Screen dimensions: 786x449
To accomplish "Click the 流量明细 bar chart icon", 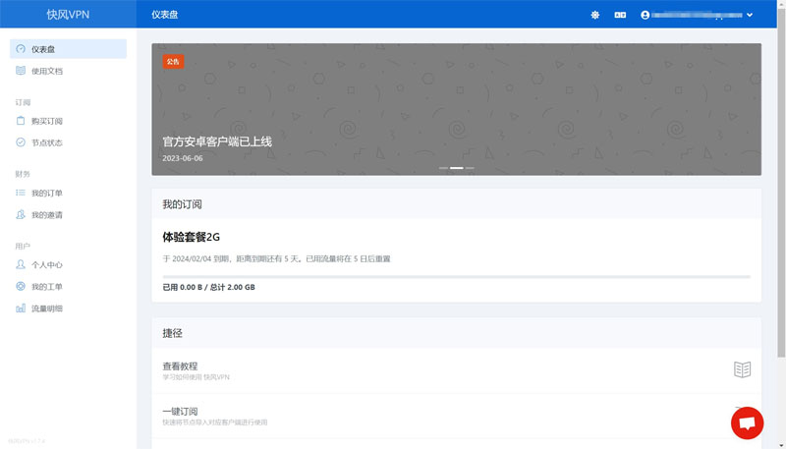I will pos(21,309).
